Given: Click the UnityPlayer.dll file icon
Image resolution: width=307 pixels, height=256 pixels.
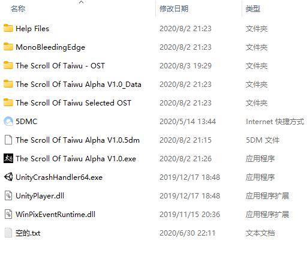Looking at the screenshot, I should click(x=8, y=195).
